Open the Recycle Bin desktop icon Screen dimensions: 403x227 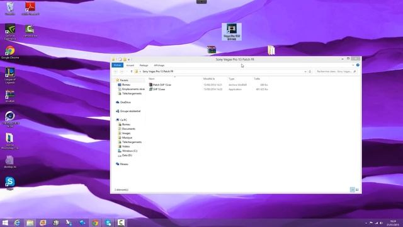[x=10, y=8]
